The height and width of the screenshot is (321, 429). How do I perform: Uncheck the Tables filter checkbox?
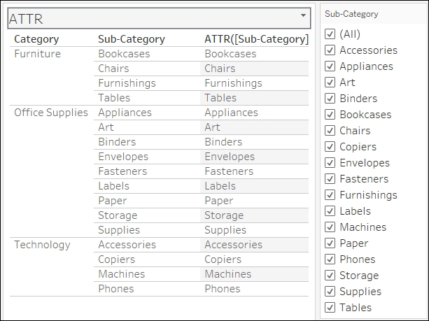pos(330,308)
